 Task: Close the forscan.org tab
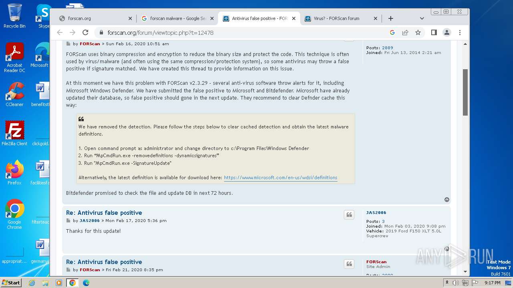(x=130, y=18)
